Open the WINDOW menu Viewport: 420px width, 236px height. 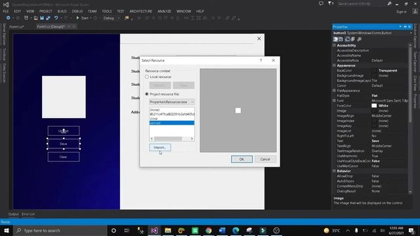184,11
